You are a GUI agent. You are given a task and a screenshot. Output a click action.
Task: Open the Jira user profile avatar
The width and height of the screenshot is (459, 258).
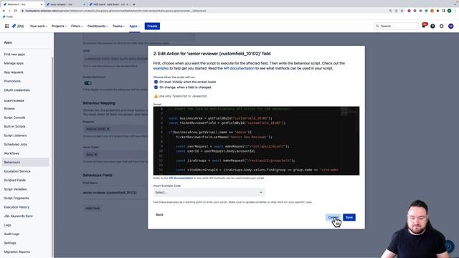coord(451,26)
